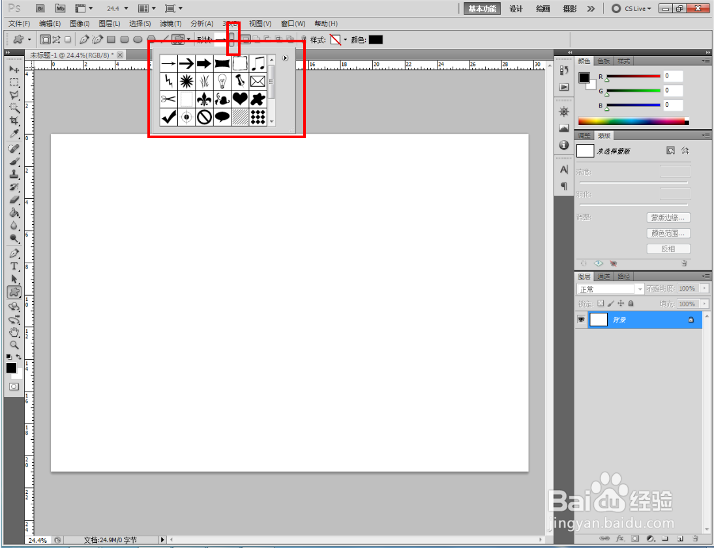Choose the fleur-de-lis shape
The width and height of the screenshot is (714, 548).
204,99
